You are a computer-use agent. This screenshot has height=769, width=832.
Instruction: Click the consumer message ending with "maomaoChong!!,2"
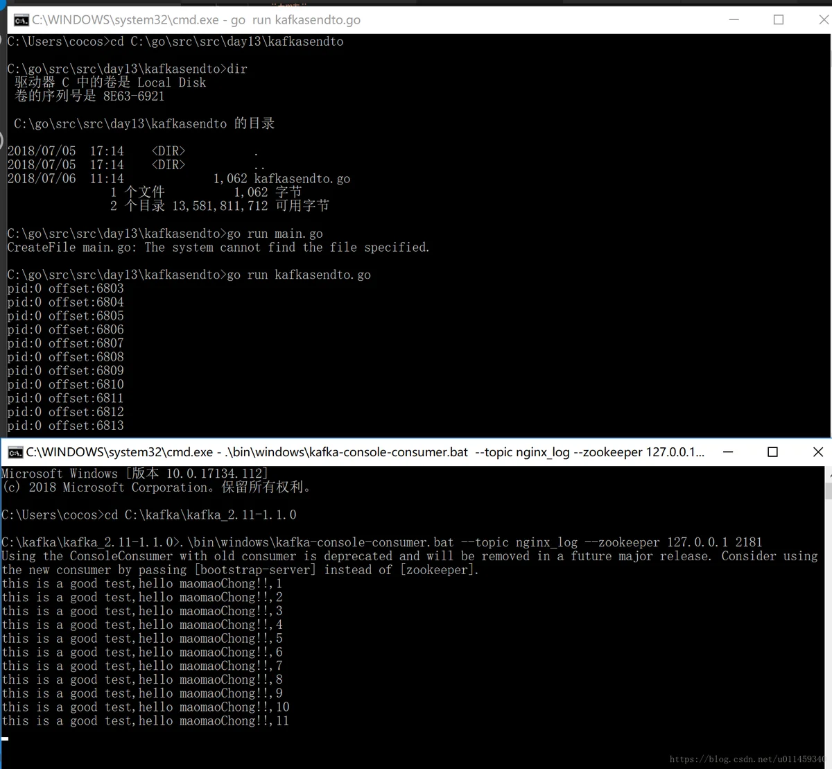click(142, 598)
